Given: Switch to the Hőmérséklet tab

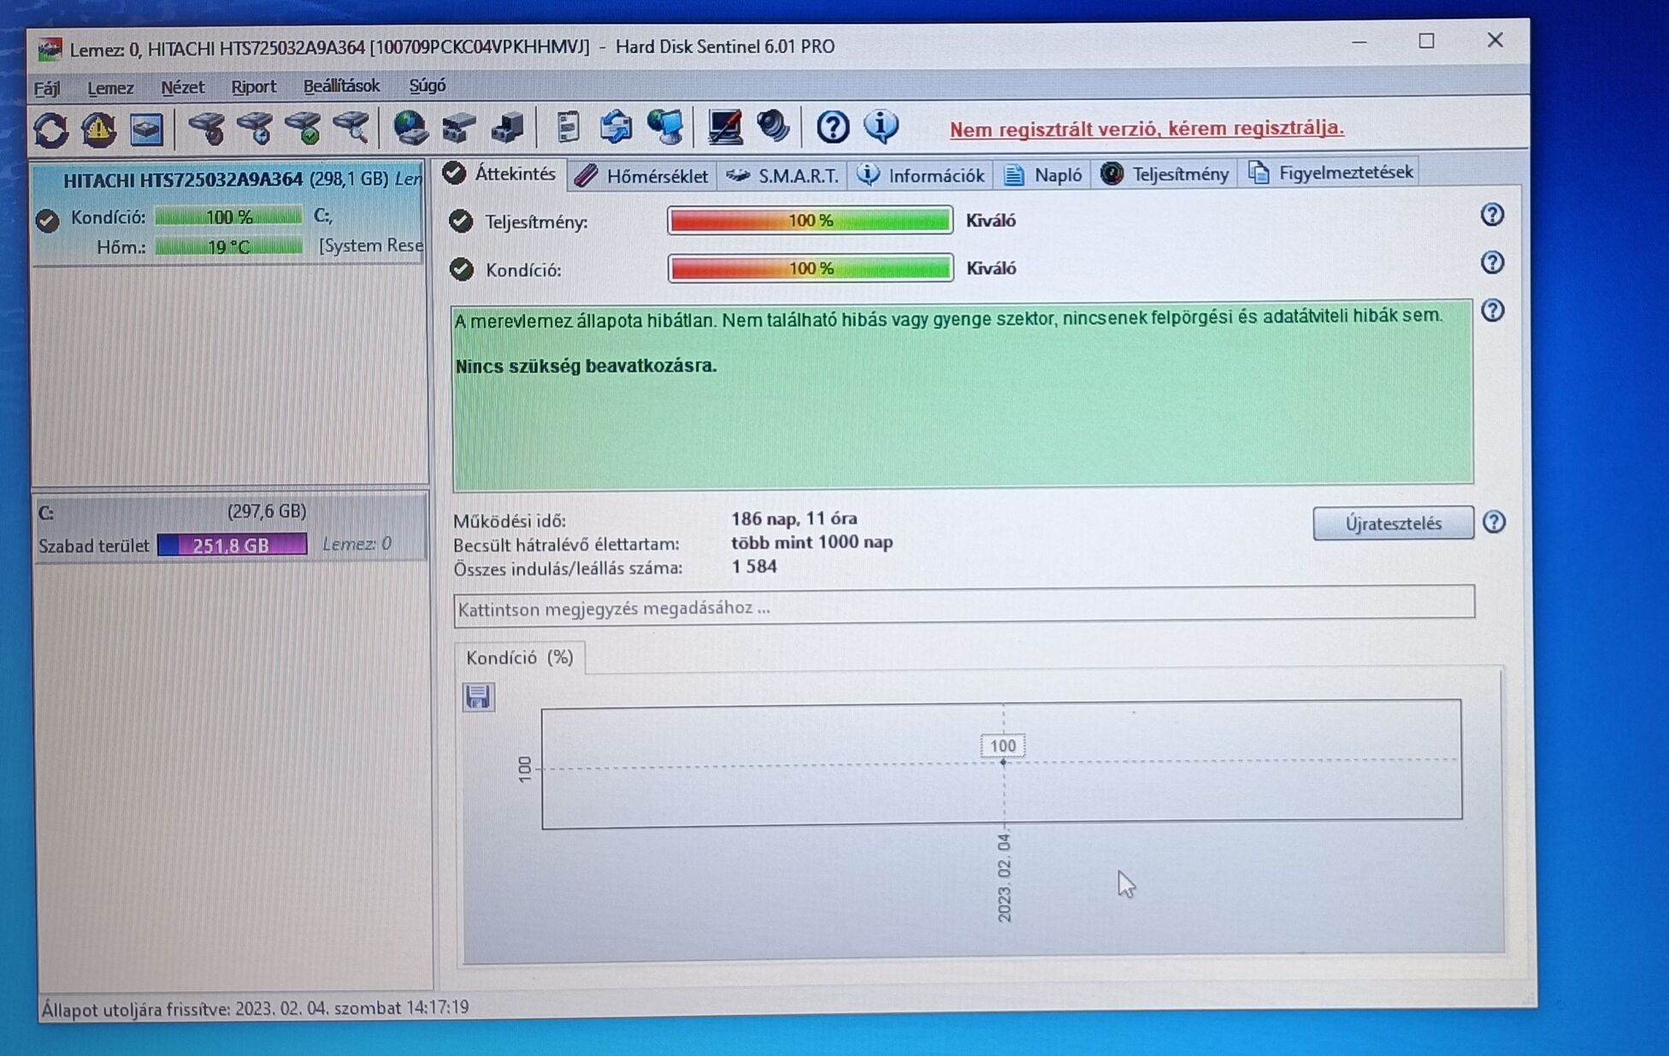Looking at the screenshot, I should [x=643, y=176].
